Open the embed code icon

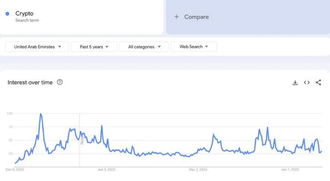tap(306, 82)
